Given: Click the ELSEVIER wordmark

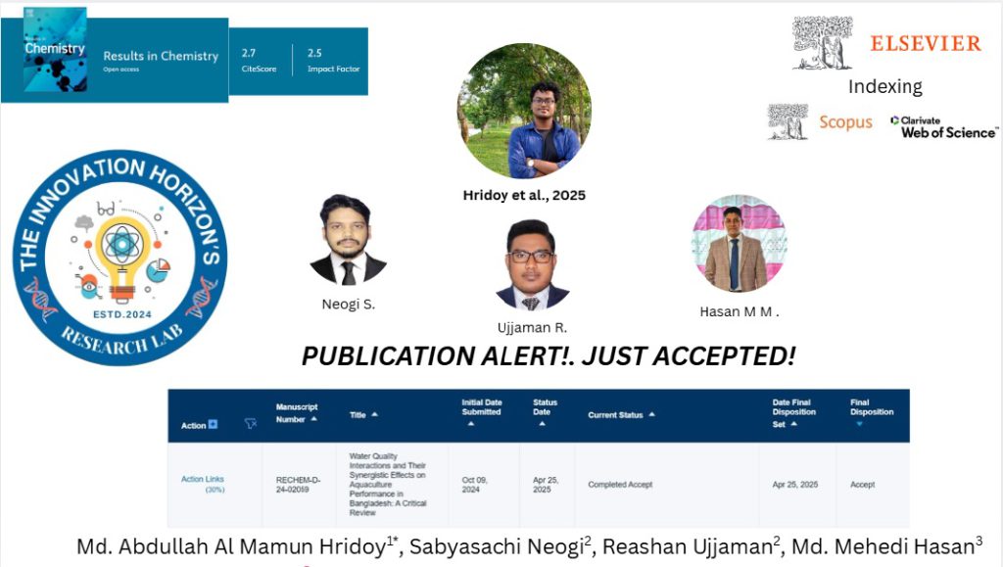Looking at the screenshot, I should click(x=926, y=43).
